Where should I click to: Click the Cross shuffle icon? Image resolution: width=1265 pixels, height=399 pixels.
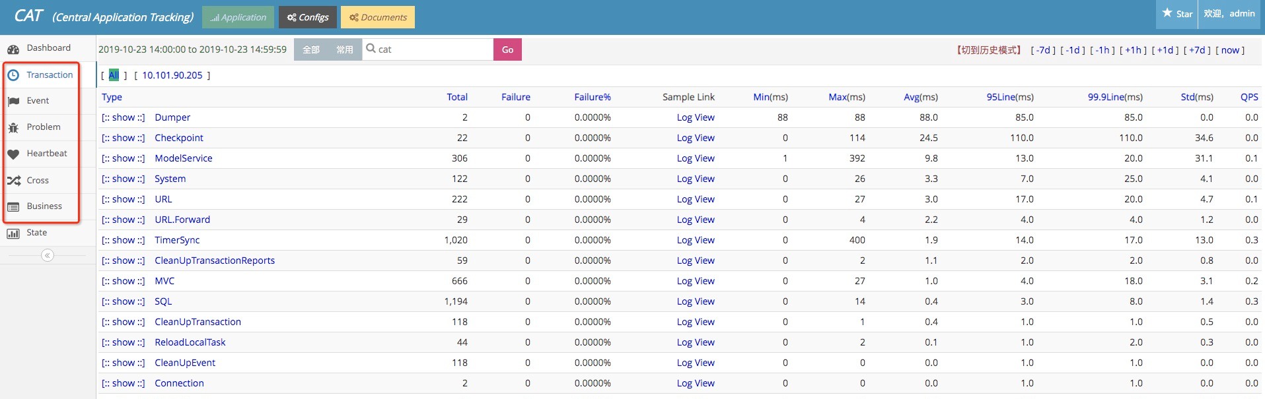13,181
